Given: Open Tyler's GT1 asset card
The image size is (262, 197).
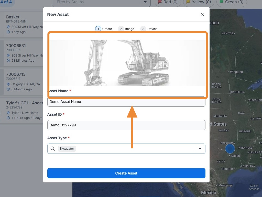Looking at the screenshot, I should pos(22,111).
